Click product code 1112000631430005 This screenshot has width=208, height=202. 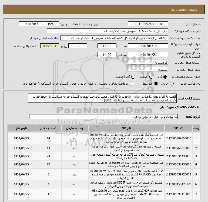point(178,164)
